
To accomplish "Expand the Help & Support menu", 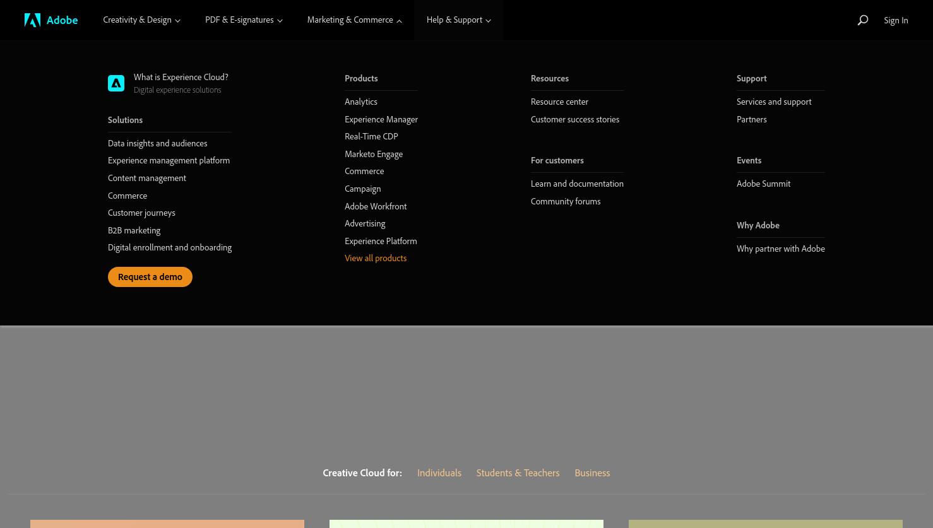I will click(x=458, y=20).
